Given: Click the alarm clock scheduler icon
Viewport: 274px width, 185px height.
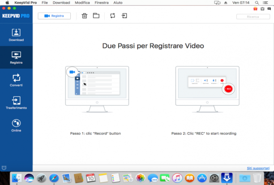Looking at the screenshot, I should pyautogui.click(x=4, y=168).
